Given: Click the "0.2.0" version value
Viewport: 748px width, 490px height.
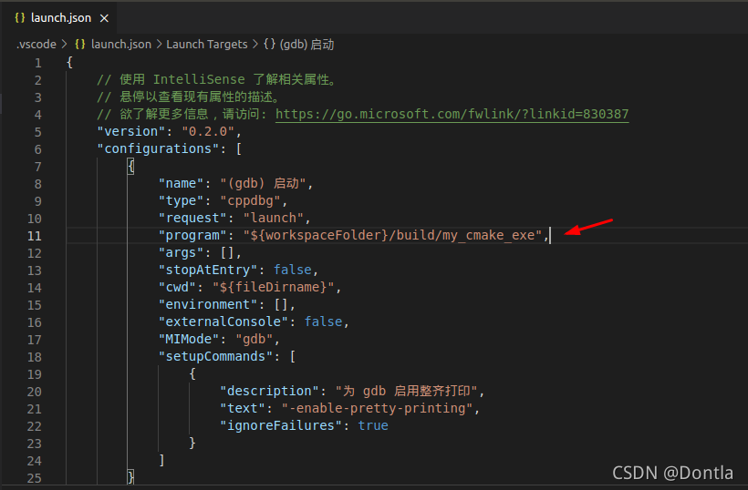Looking at the screenshot, I should coord(208,131).
